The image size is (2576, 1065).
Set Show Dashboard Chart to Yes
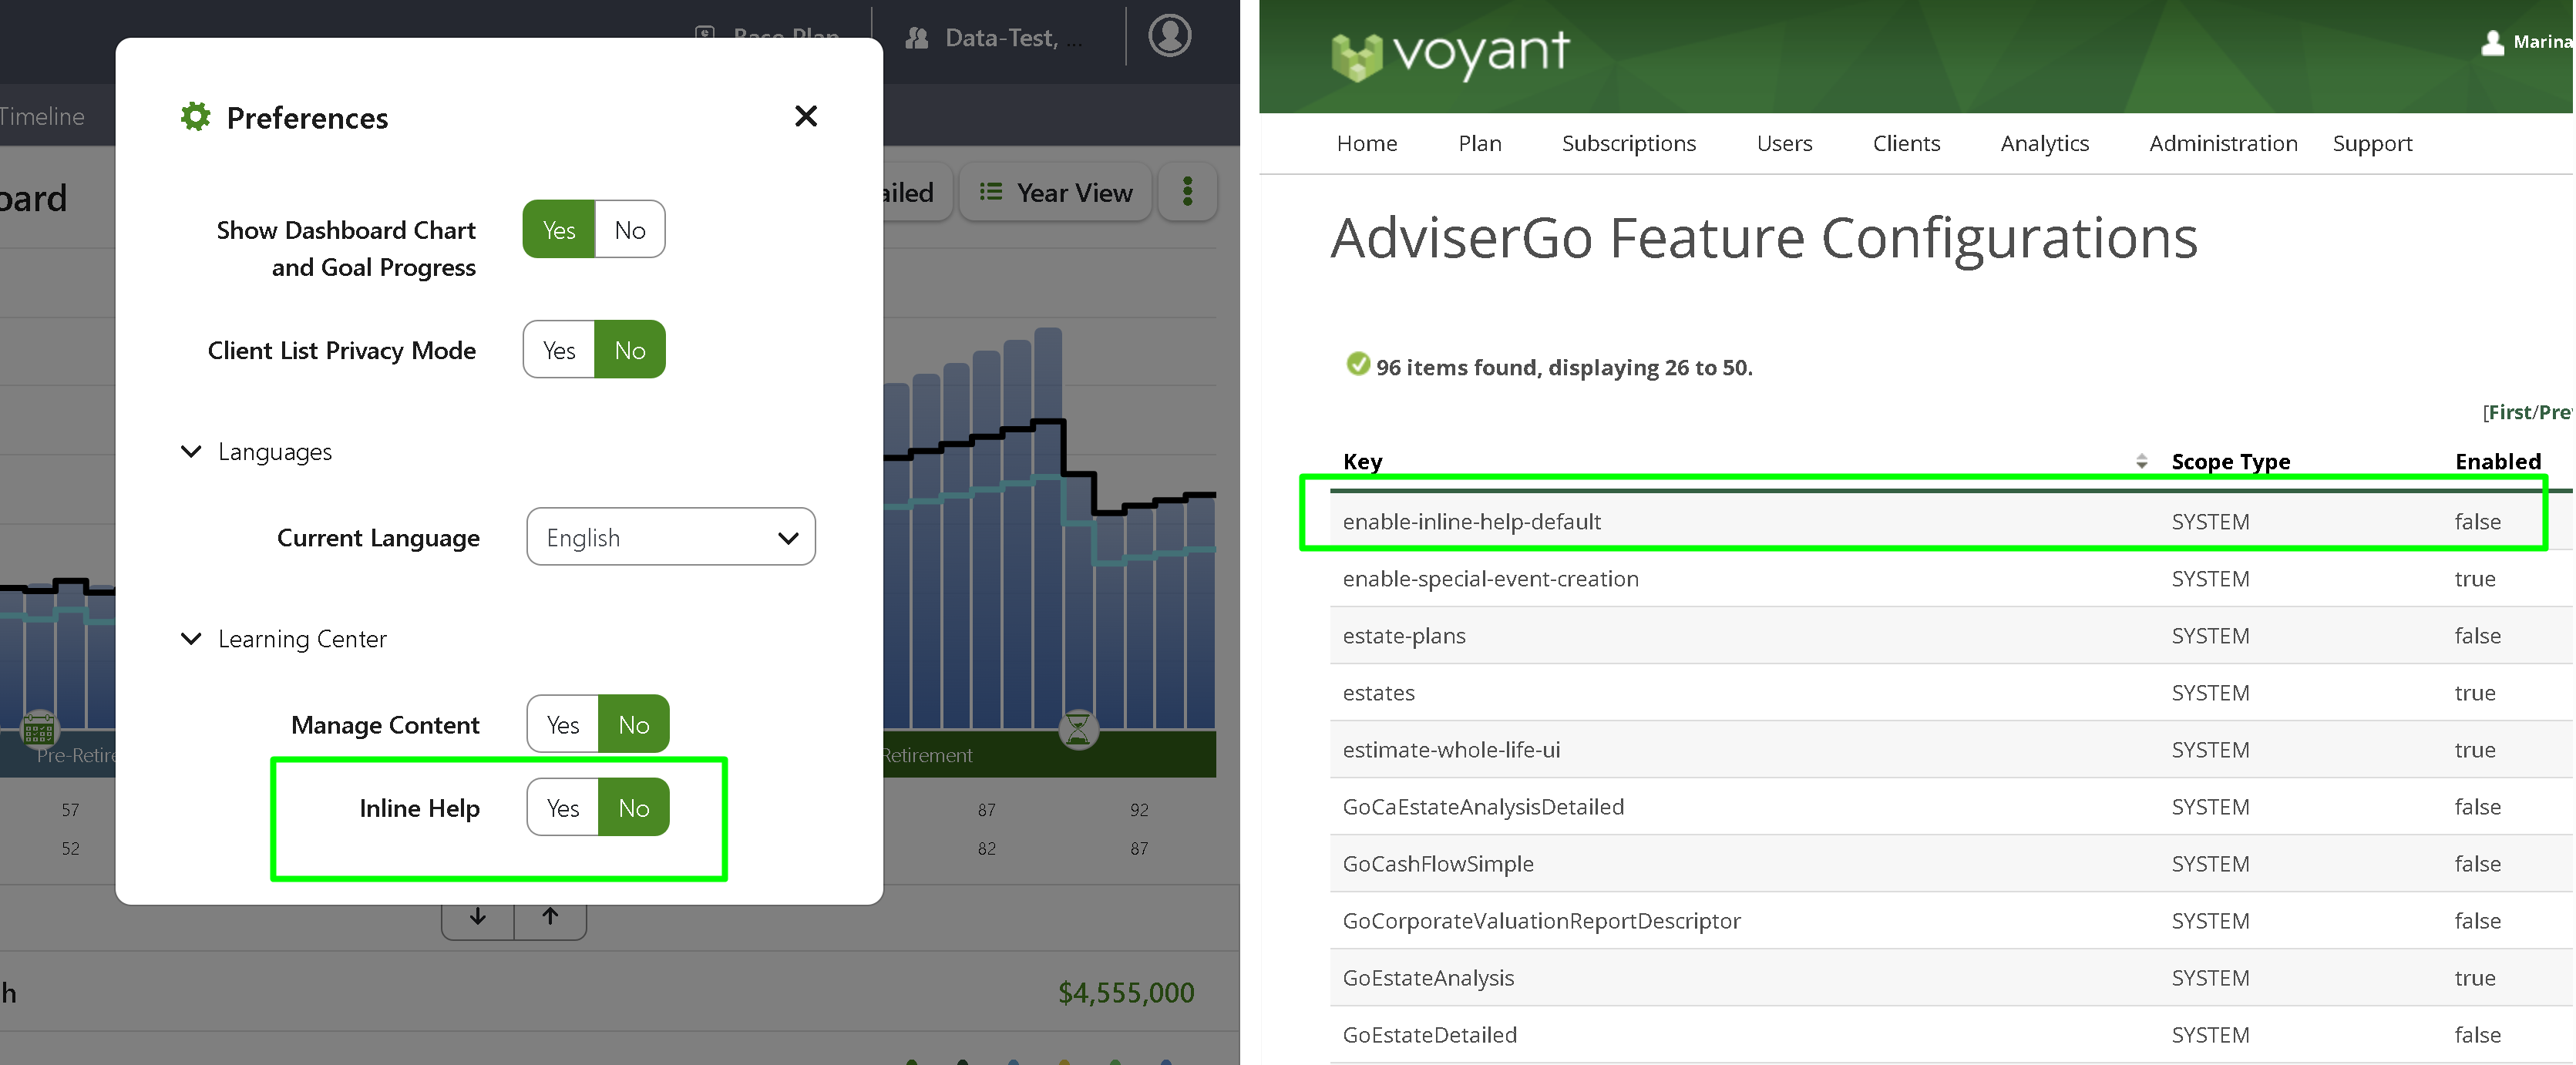pyautogui.click(x=559, y=230)
